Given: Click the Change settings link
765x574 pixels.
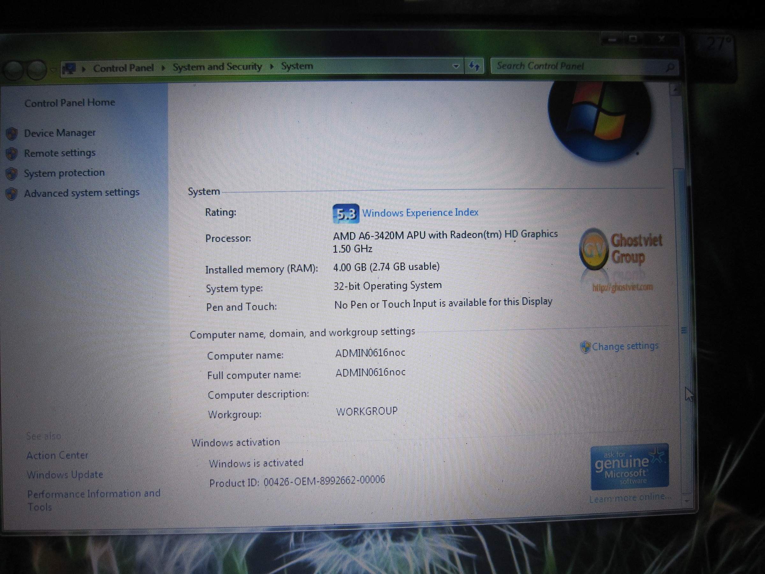Looking at the screenshot, I should click(x=624, y=346).
